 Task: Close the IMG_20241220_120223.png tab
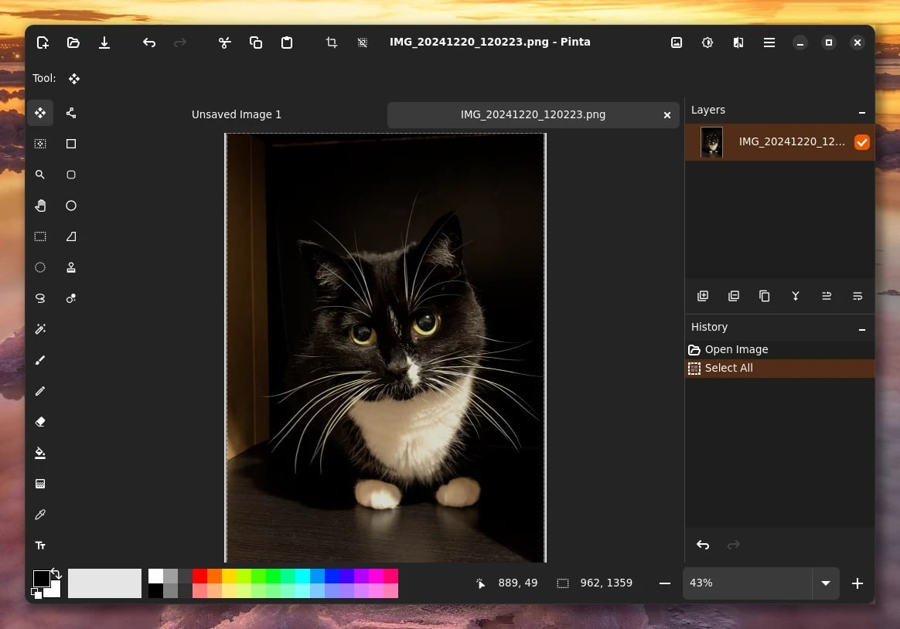(x=667, y=115)
